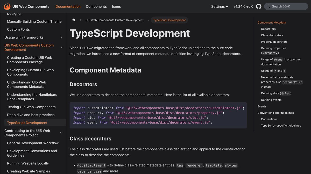Open the Documentation nav tab
This screenshot has width=311, height=174.
[x=68, y=6]
